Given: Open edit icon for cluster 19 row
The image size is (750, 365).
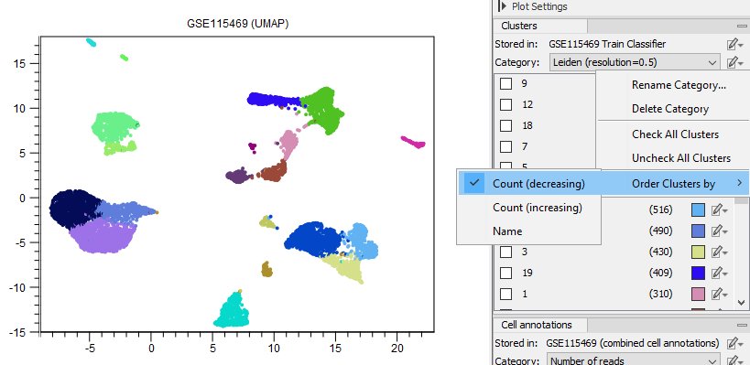Looking at the screenshot, I should point(719,273).
